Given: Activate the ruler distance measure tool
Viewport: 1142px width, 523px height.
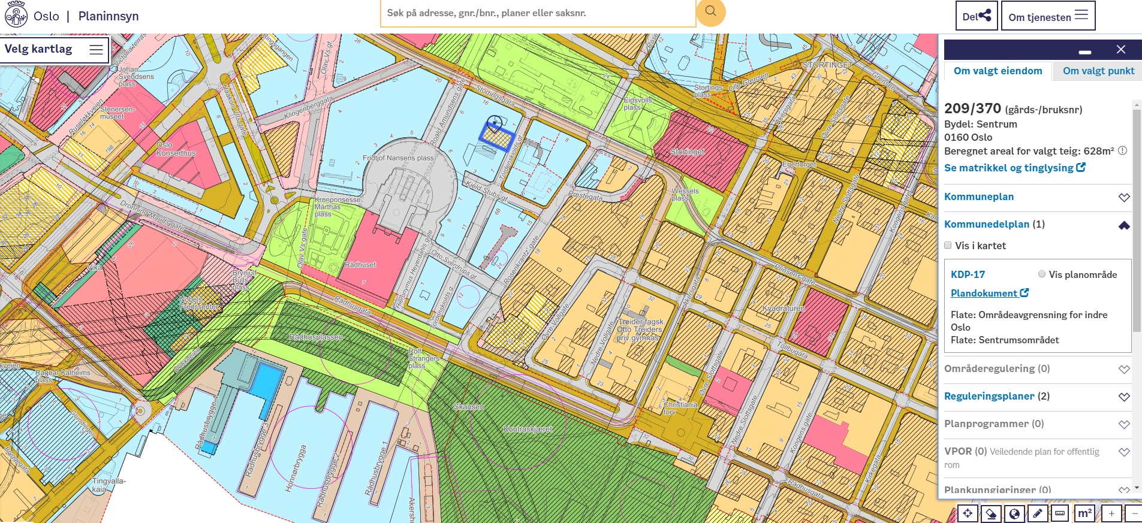Looking at the screenshot, I should 1060,513.
